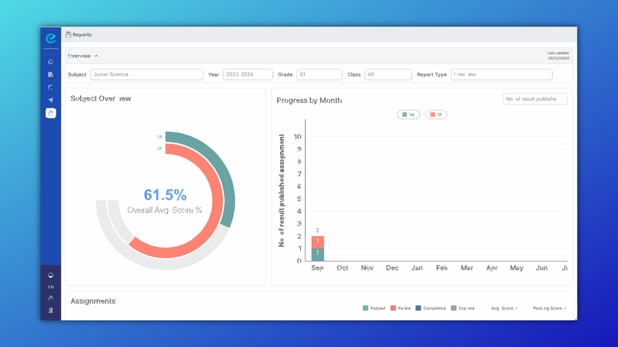Click the Refresh/Sync icon in sidebar

point(51,87)
